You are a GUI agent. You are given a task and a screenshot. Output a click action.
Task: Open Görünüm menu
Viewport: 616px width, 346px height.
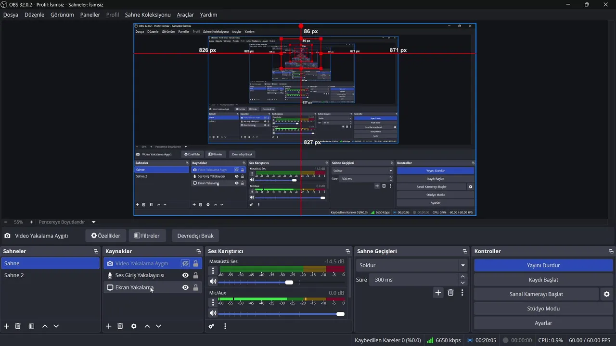coord(62,15)
